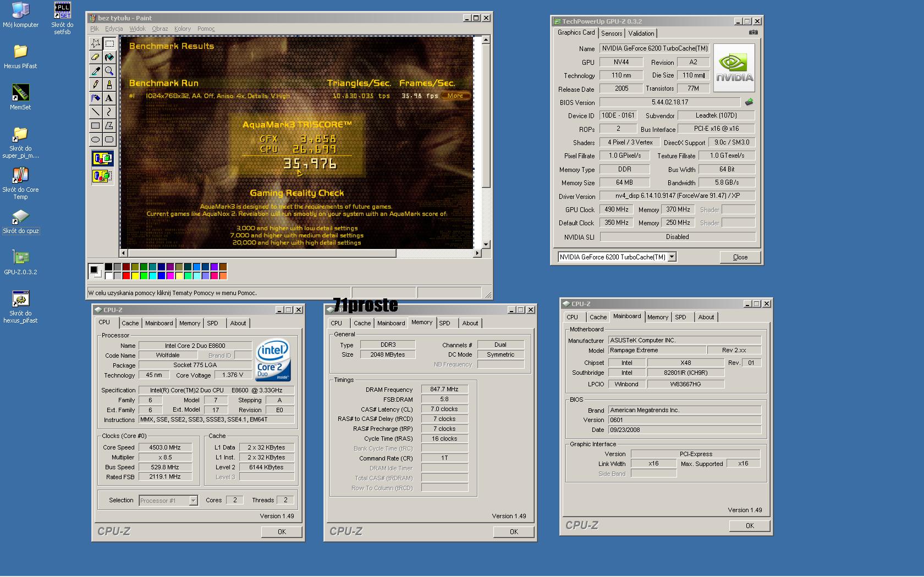924x577 pixels.
Task: Open SPD tab in middle CPU-Z memory window
Action: pyautogui.click(x=445, y=323)
